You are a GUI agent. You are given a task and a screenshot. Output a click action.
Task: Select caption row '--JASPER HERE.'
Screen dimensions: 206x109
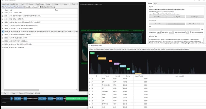pos(39,13)
